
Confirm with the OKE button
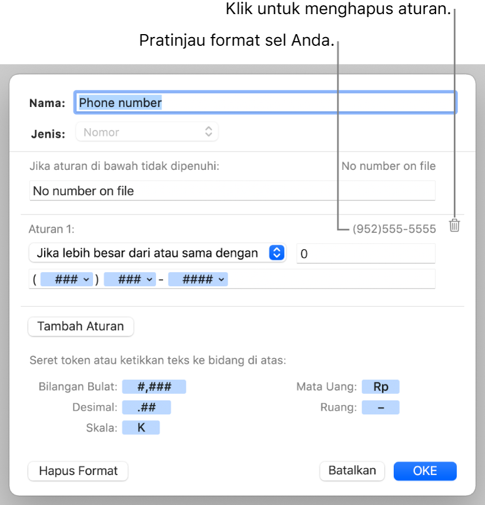425,471
